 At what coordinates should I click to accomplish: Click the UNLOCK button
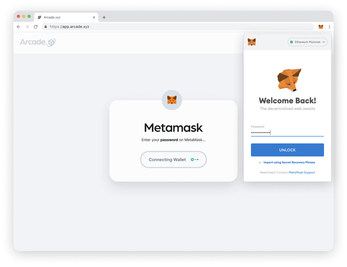(287, 150)
